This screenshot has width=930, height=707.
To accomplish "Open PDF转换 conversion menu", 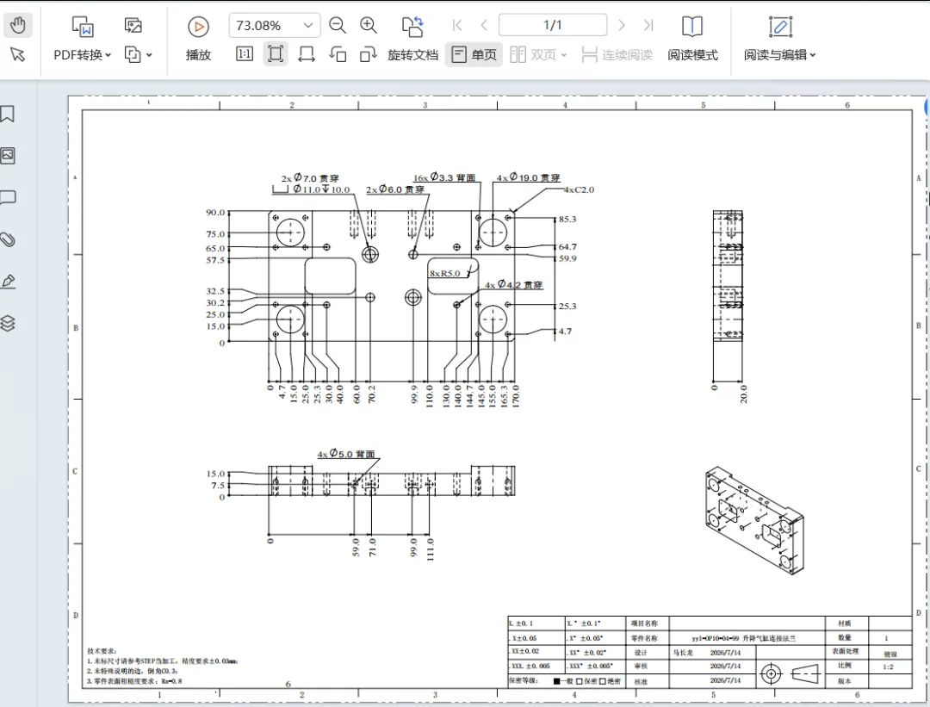I will click(x=83, y=54).
